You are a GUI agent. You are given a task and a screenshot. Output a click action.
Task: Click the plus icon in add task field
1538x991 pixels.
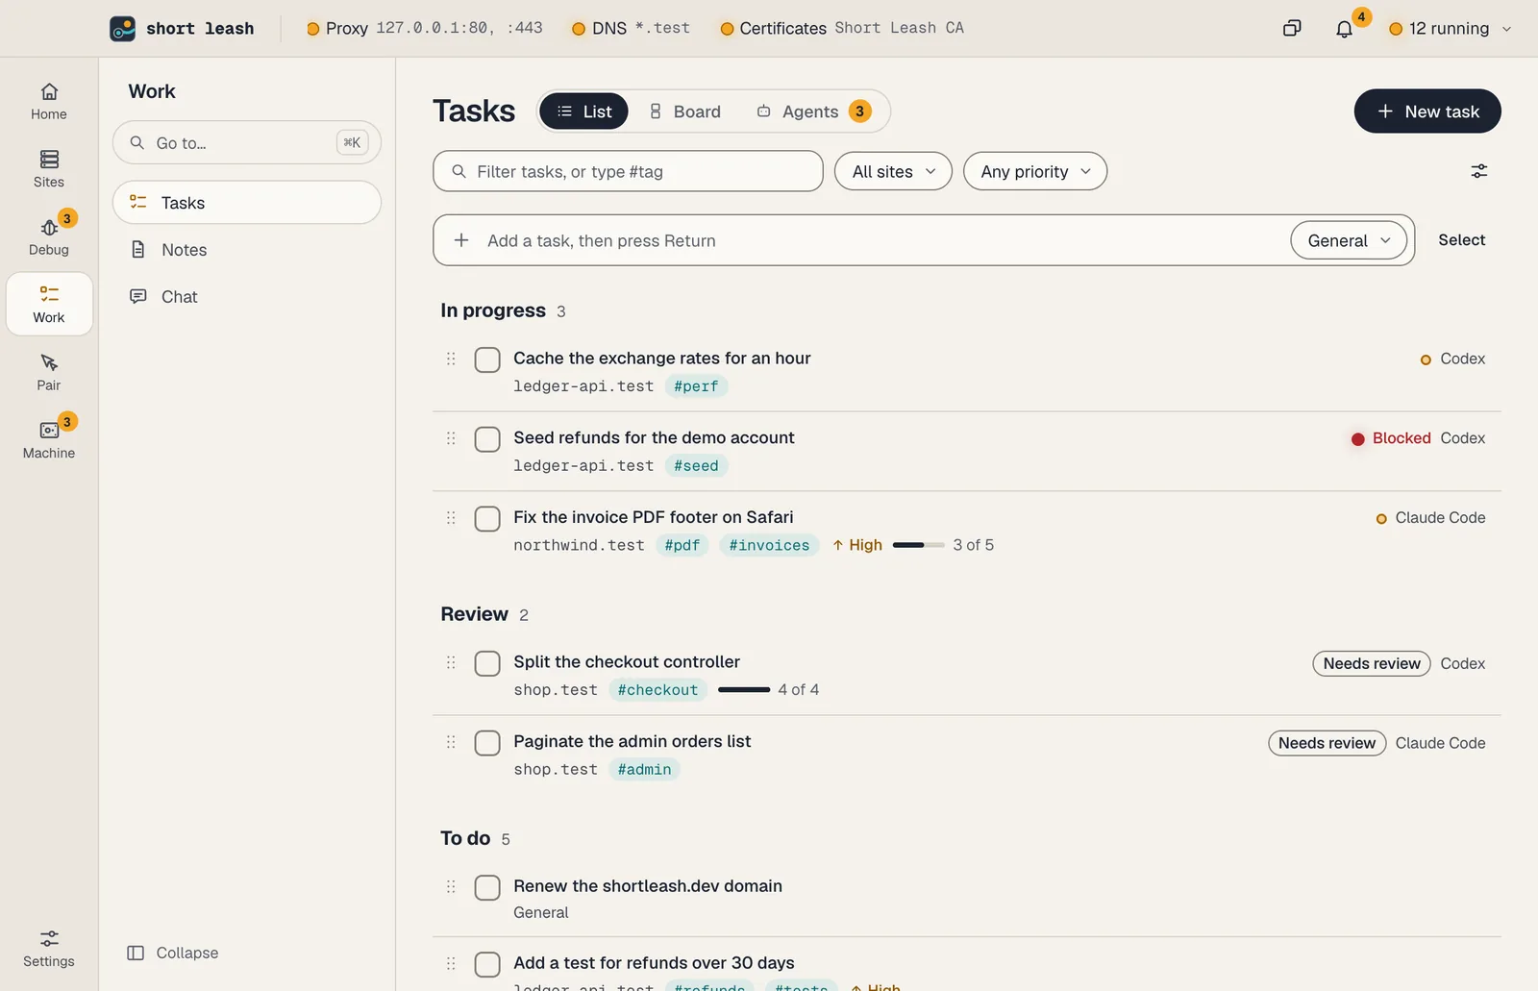point(461,240)
